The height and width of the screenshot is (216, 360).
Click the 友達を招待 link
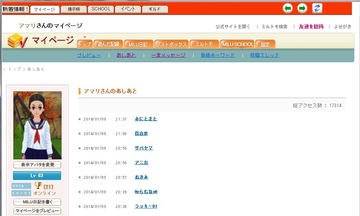coord(311,27)
